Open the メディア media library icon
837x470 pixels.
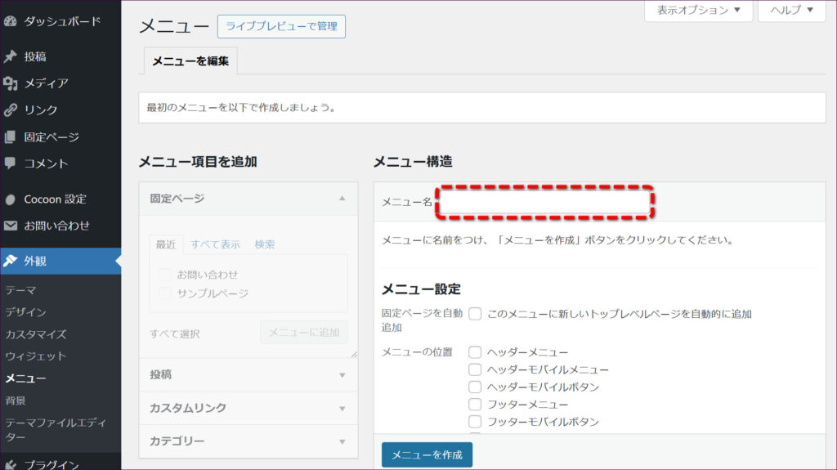tap(11, 83)
